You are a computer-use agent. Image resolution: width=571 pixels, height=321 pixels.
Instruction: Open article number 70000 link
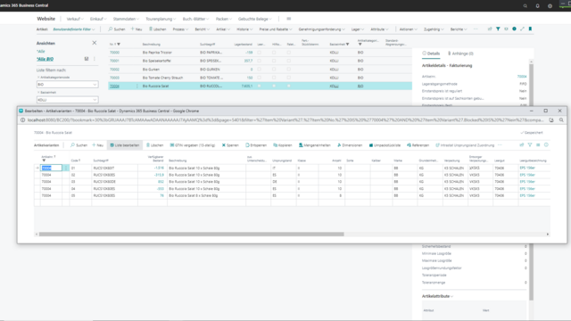pos(114,53)
